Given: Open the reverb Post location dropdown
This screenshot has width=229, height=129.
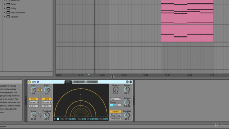Looking at the screenshot, I should [x=115, y=99].
